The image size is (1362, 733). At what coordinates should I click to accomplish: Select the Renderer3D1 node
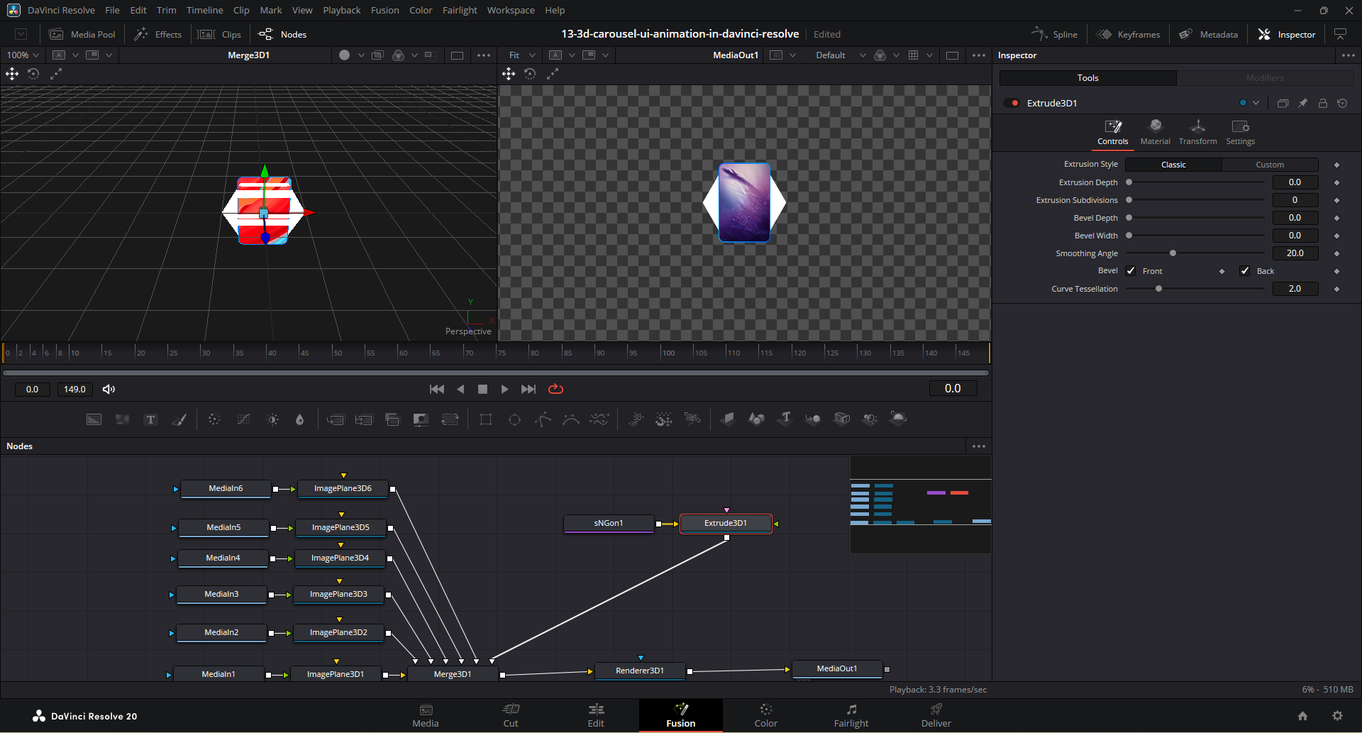640,671
